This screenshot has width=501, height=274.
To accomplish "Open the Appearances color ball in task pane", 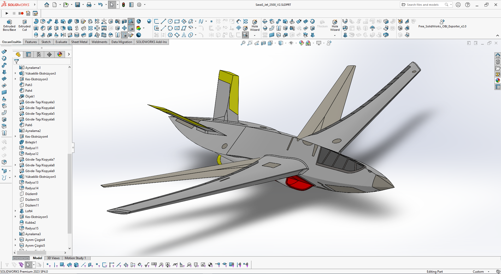I will coord(498,81).
